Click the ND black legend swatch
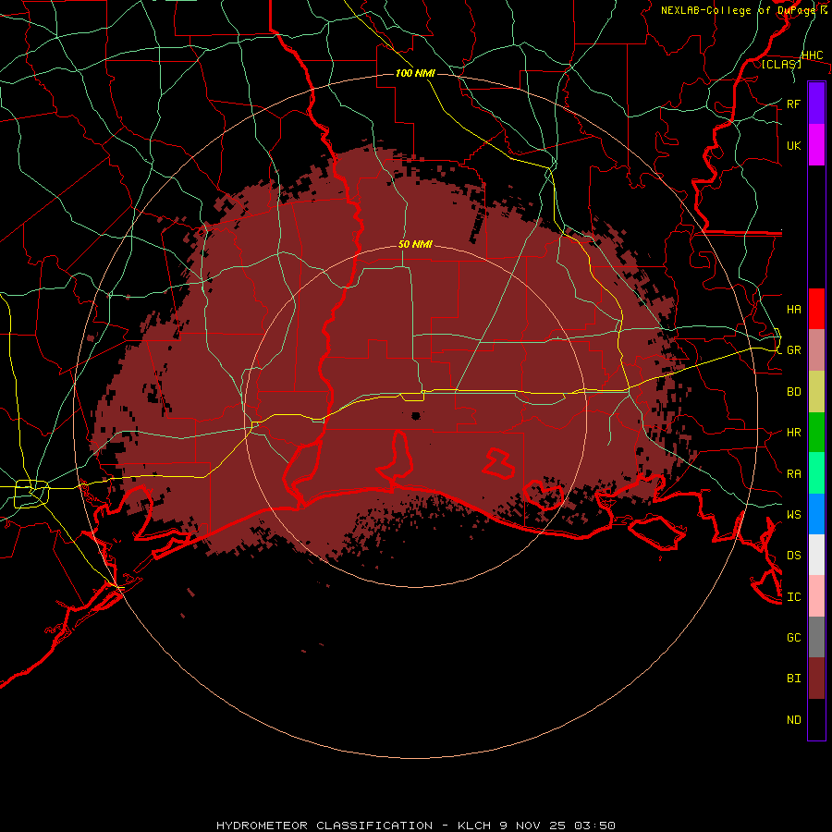This screenshot has width=832, height=832. tap(816, 719)
